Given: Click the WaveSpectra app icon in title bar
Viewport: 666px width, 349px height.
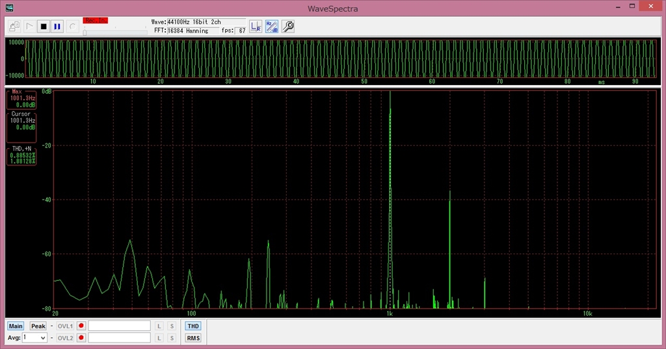Looking at the screenshot, I should pyautogui.click(x=9, y=8).
